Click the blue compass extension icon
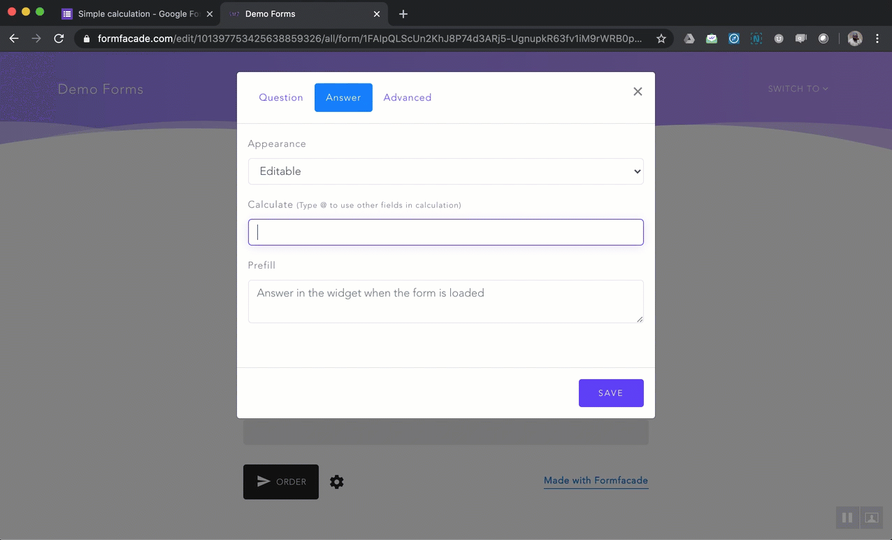Image resolution: width=892 pixels, height=540 pixels. click(734, 38)
